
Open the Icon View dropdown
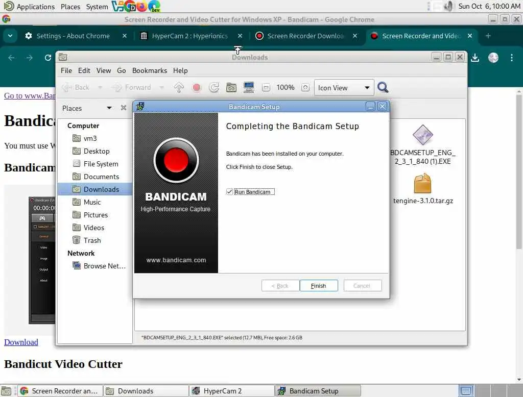coord(344,88)
